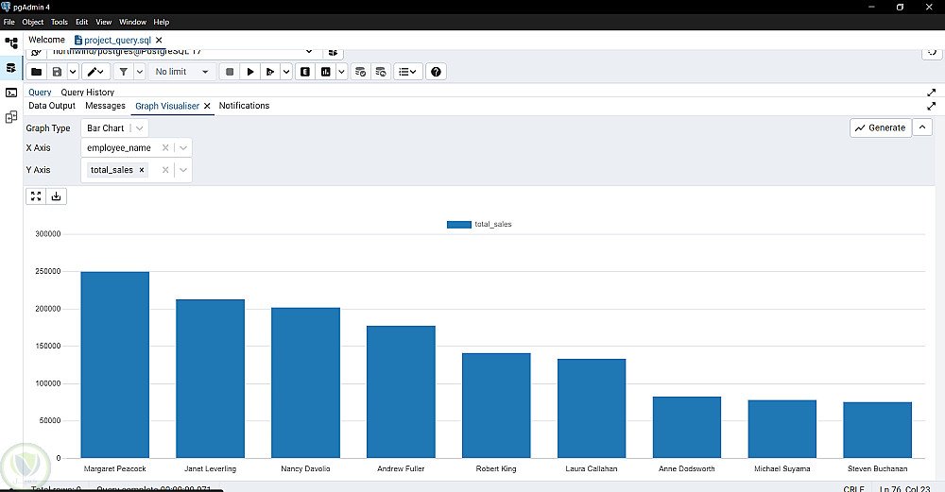Open the Schema Diff sidebar icon

11,117
